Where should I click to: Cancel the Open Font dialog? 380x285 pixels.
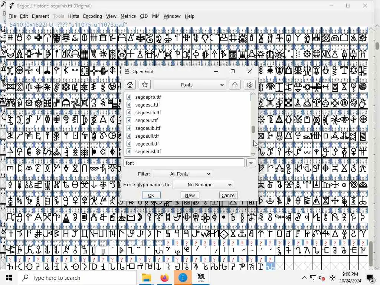tap(228, 195)
